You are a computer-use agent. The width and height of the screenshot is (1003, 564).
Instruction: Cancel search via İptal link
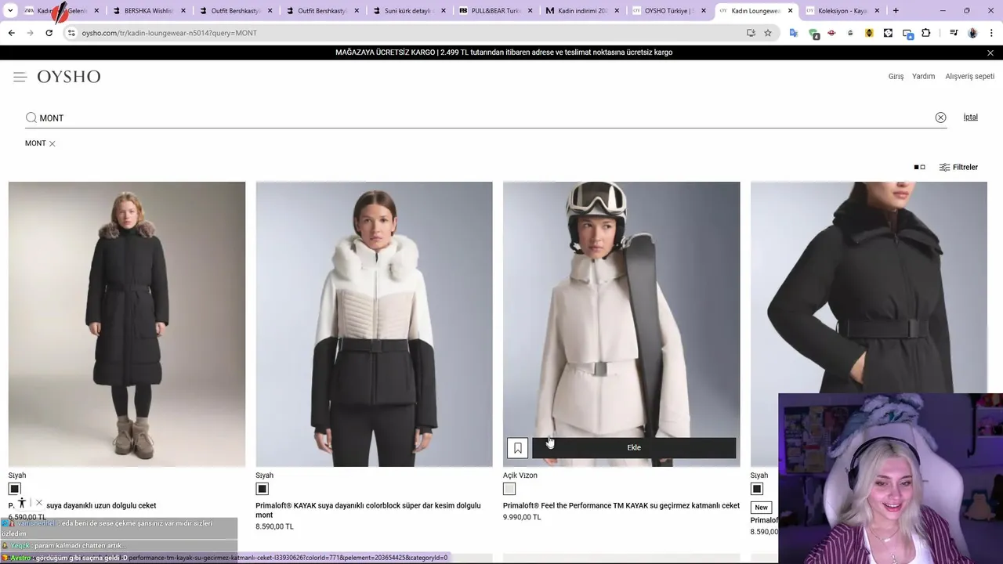tap(970, 117)
